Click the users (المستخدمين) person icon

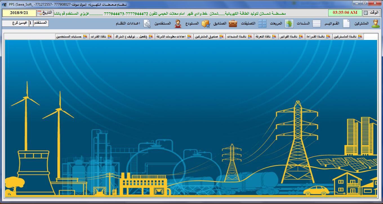tap(178, 24)
